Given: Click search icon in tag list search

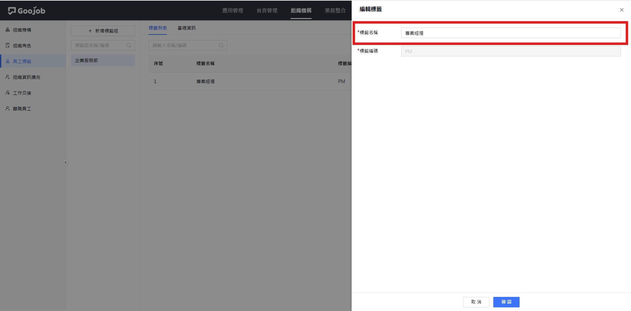Looking at the screenshot, I should point(221,45).
